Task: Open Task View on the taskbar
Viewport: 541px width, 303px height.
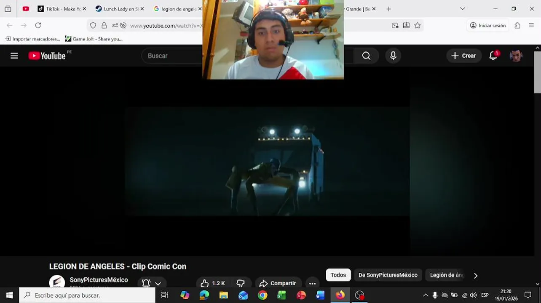Action: pyautogui.click(x=165, y=295)
